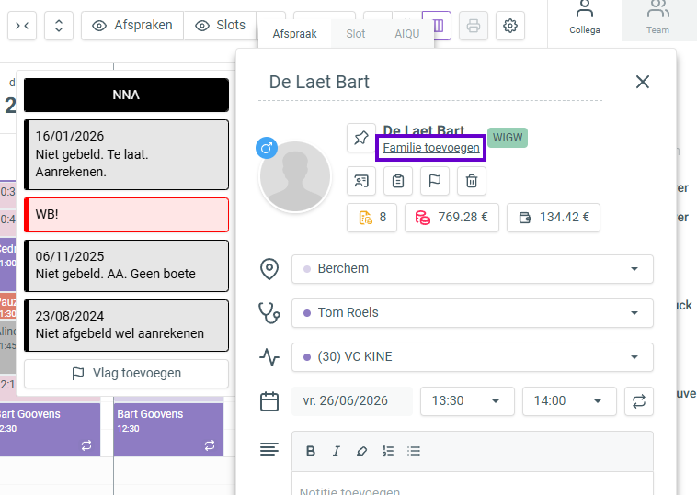Click the Familie toevoegen link
697x495 pixels.
431,148
